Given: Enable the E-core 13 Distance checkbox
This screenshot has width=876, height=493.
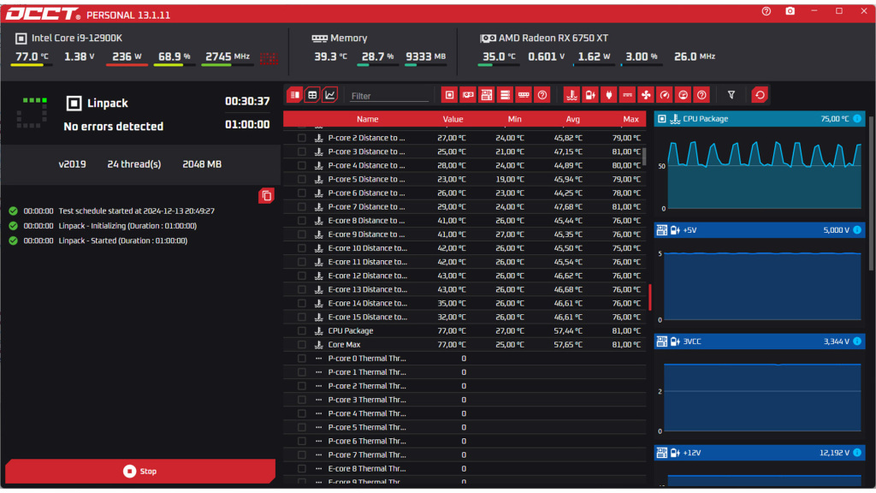Looking at the screenshot, I should click(301, 289).
